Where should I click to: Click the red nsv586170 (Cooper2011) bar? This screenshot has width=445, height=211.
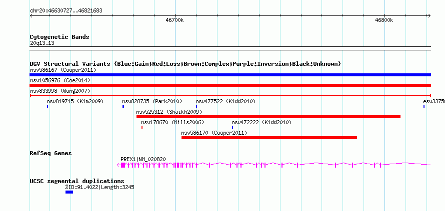(x=269, y=138)
